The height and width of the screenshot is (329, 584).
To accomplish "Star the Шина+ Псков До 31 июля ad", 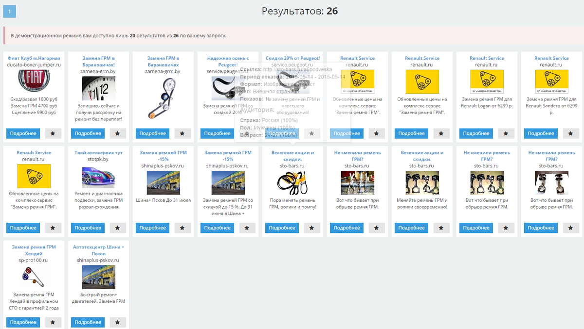I will coord(182,228).
